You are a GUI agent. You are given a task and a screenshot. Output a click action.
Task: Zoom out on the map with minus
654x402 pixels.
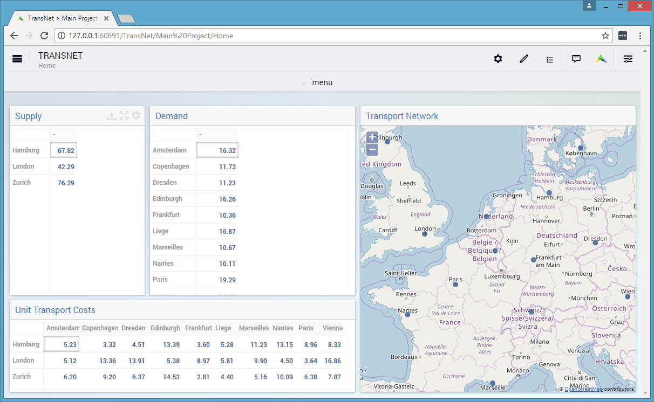[x=372, y=150]
